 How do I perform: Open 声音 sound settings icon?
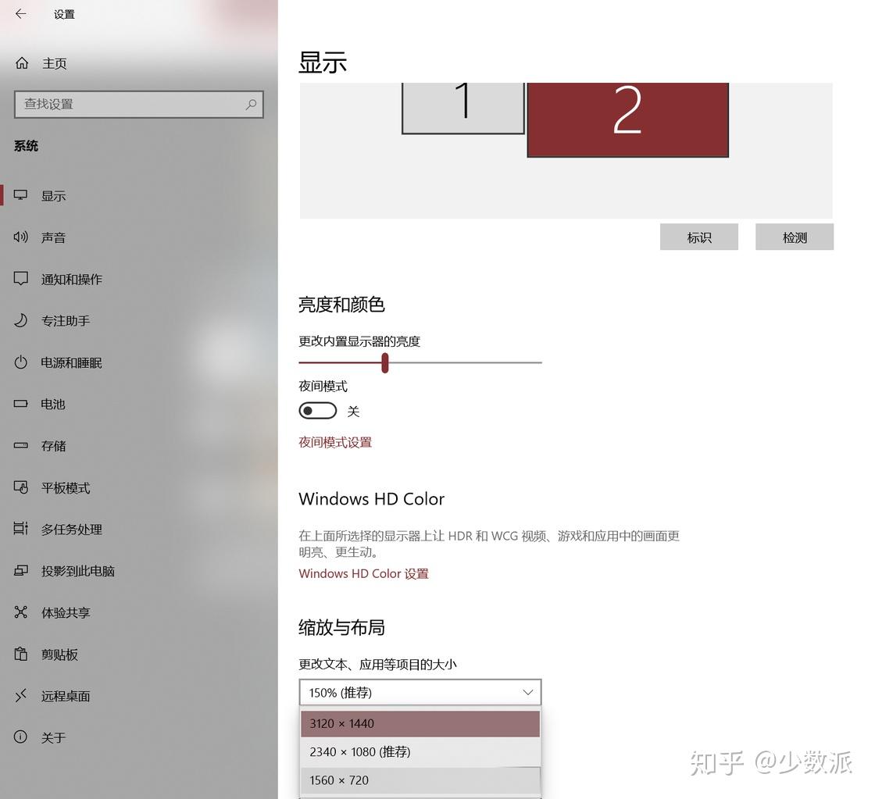click(20, 237)
